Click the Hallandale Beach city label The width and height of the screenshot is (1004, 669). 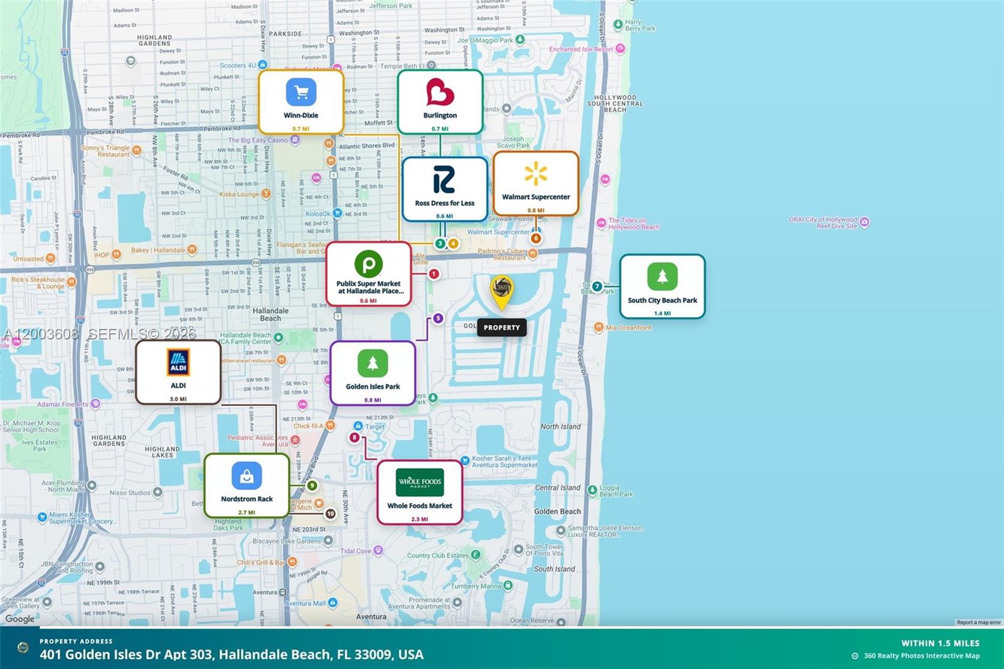click(270, 314)
